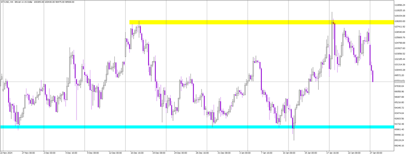407x155 pixels.
Task: Click the 22 Jan 08:00 date label
Action: (354, 153)
